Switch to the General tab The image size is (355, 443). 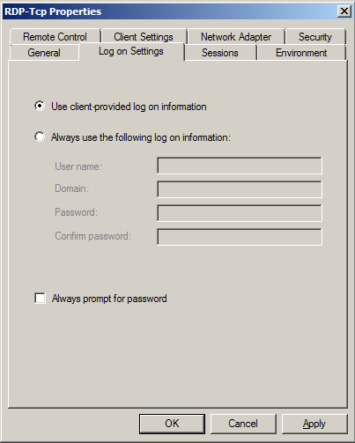44,53
